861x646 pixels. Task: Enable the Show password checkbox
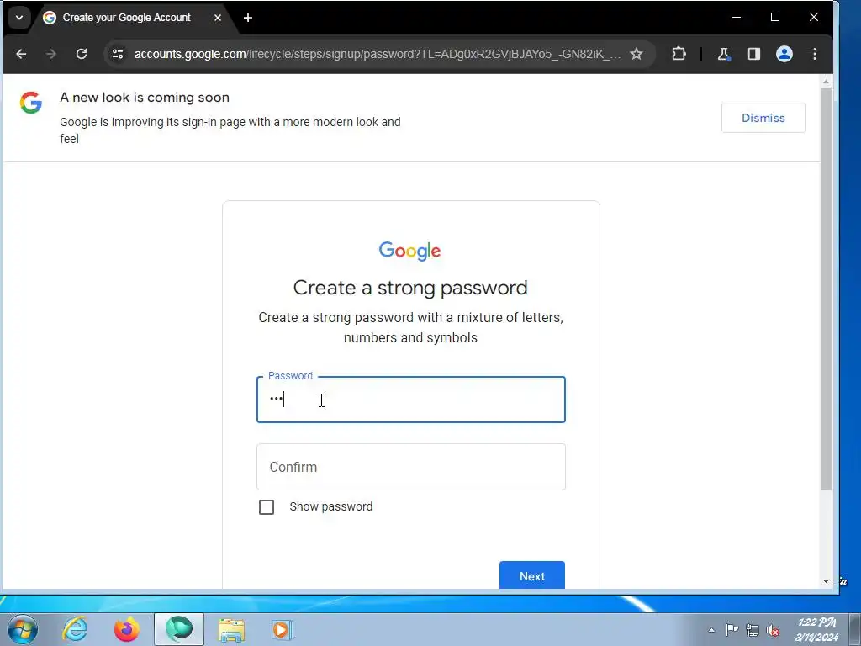click(x=267, y=507)
